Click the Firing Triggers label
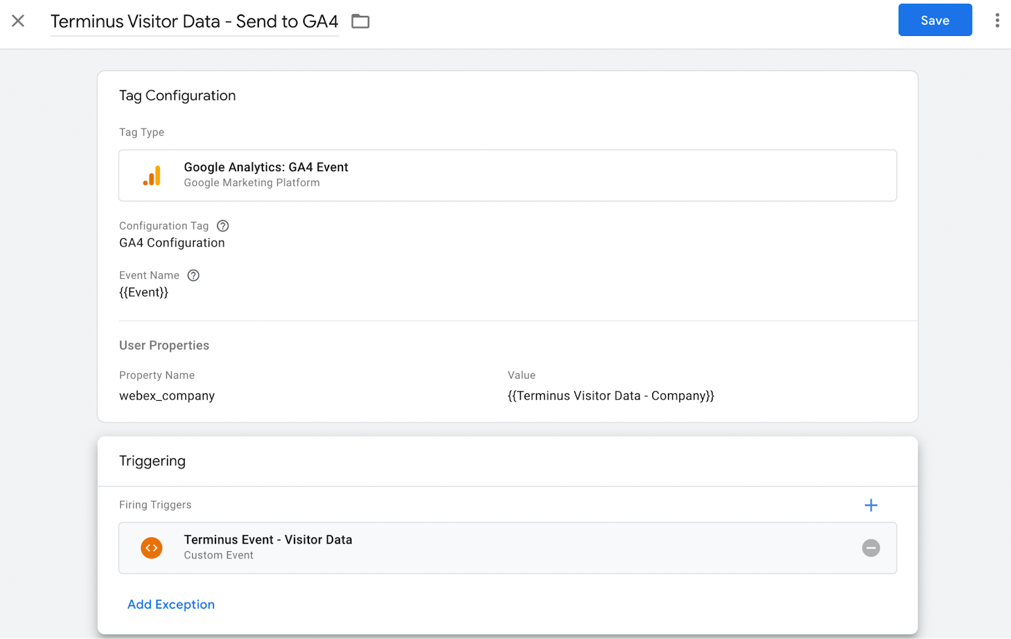 coord(155,504)
